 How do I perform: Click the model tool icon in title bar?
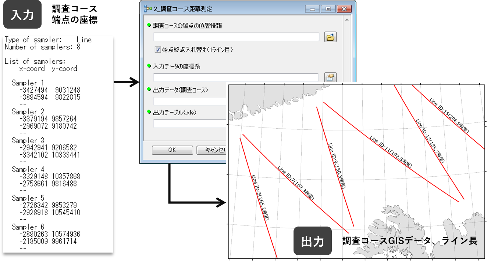(x=148, y=8)
